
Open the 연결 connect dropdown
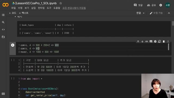pos(140,13)
